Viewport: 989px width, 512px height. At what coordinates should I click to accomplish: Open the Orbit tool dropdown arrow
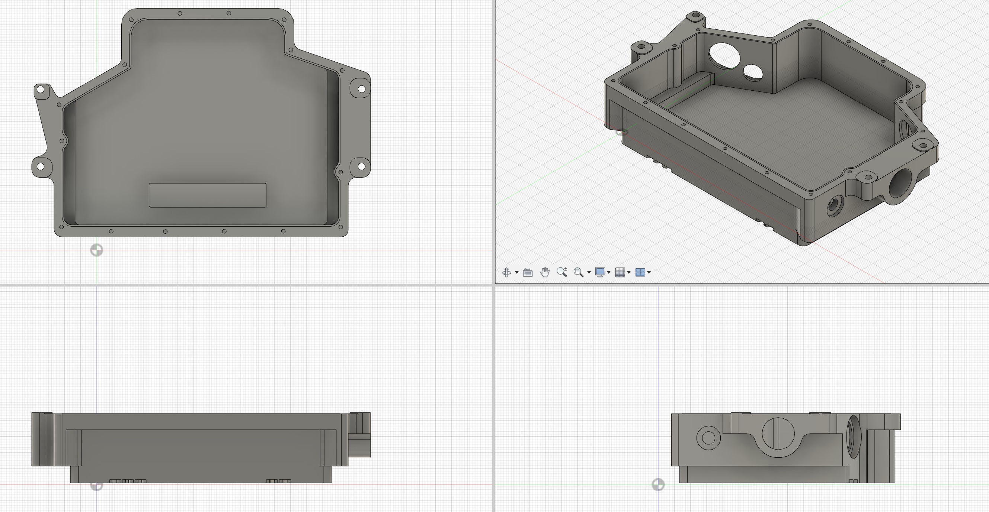click(x=517, y=273)
